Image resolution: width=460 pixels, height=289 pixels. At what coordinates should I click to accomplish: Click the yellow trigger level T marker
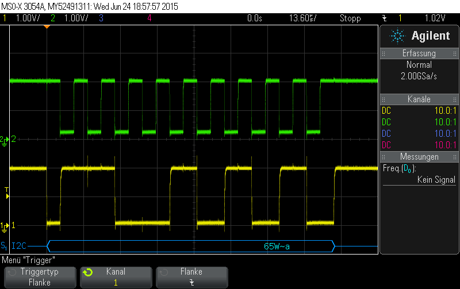coord(7,193)
